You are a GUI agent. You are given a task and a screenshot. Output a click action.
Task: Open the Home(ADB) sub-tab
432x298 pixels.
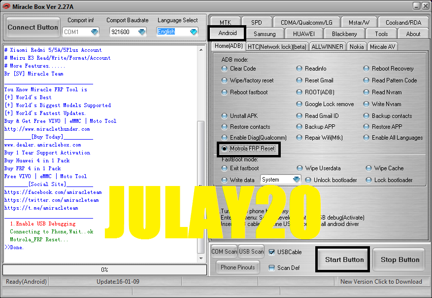(x=229, y=46)
